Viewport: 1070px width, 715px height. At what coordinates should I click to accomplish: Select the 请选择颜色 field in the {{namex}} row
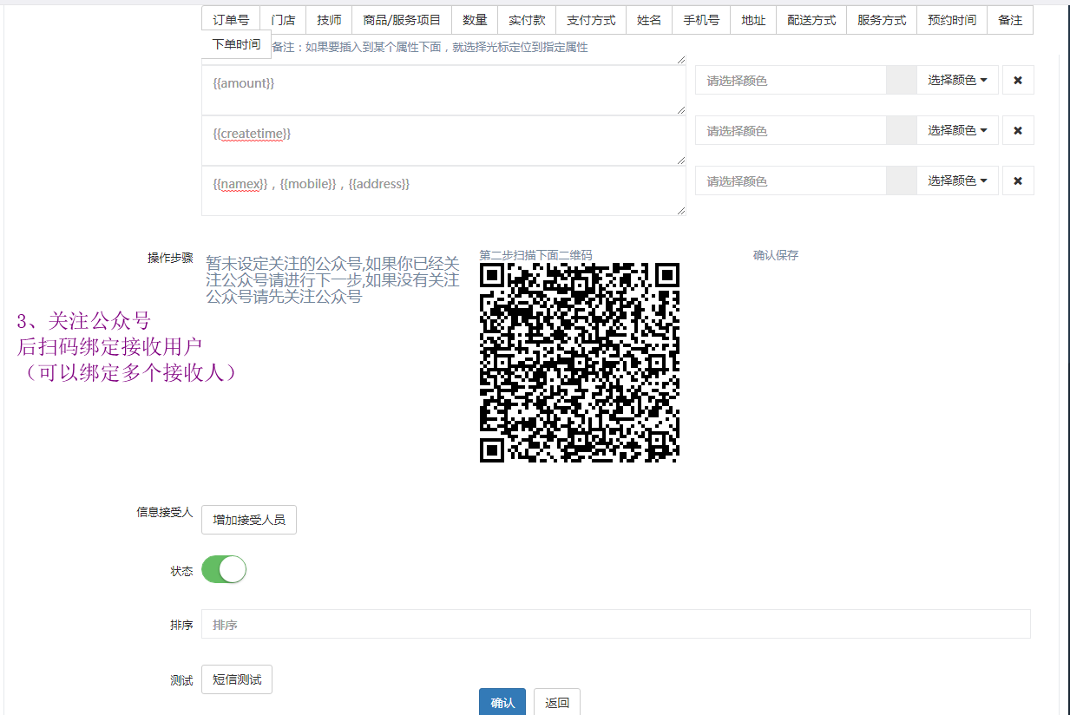coord(791,180)
